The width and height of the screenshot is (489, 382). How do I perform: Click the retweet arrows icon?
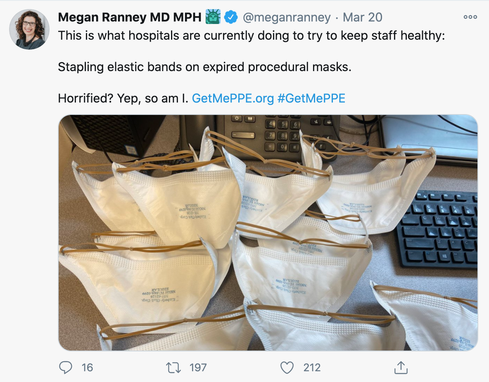click(173, 368)
